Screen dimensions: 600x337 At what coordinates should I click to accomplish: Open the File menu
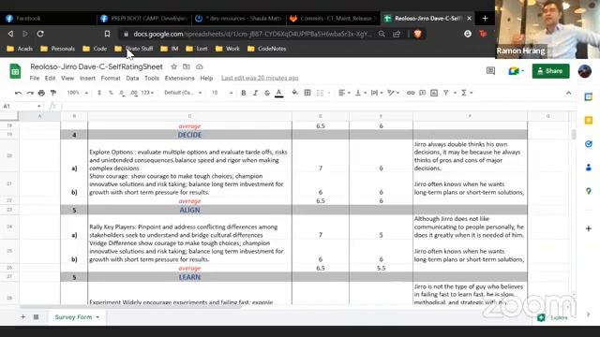pos(35,78)
